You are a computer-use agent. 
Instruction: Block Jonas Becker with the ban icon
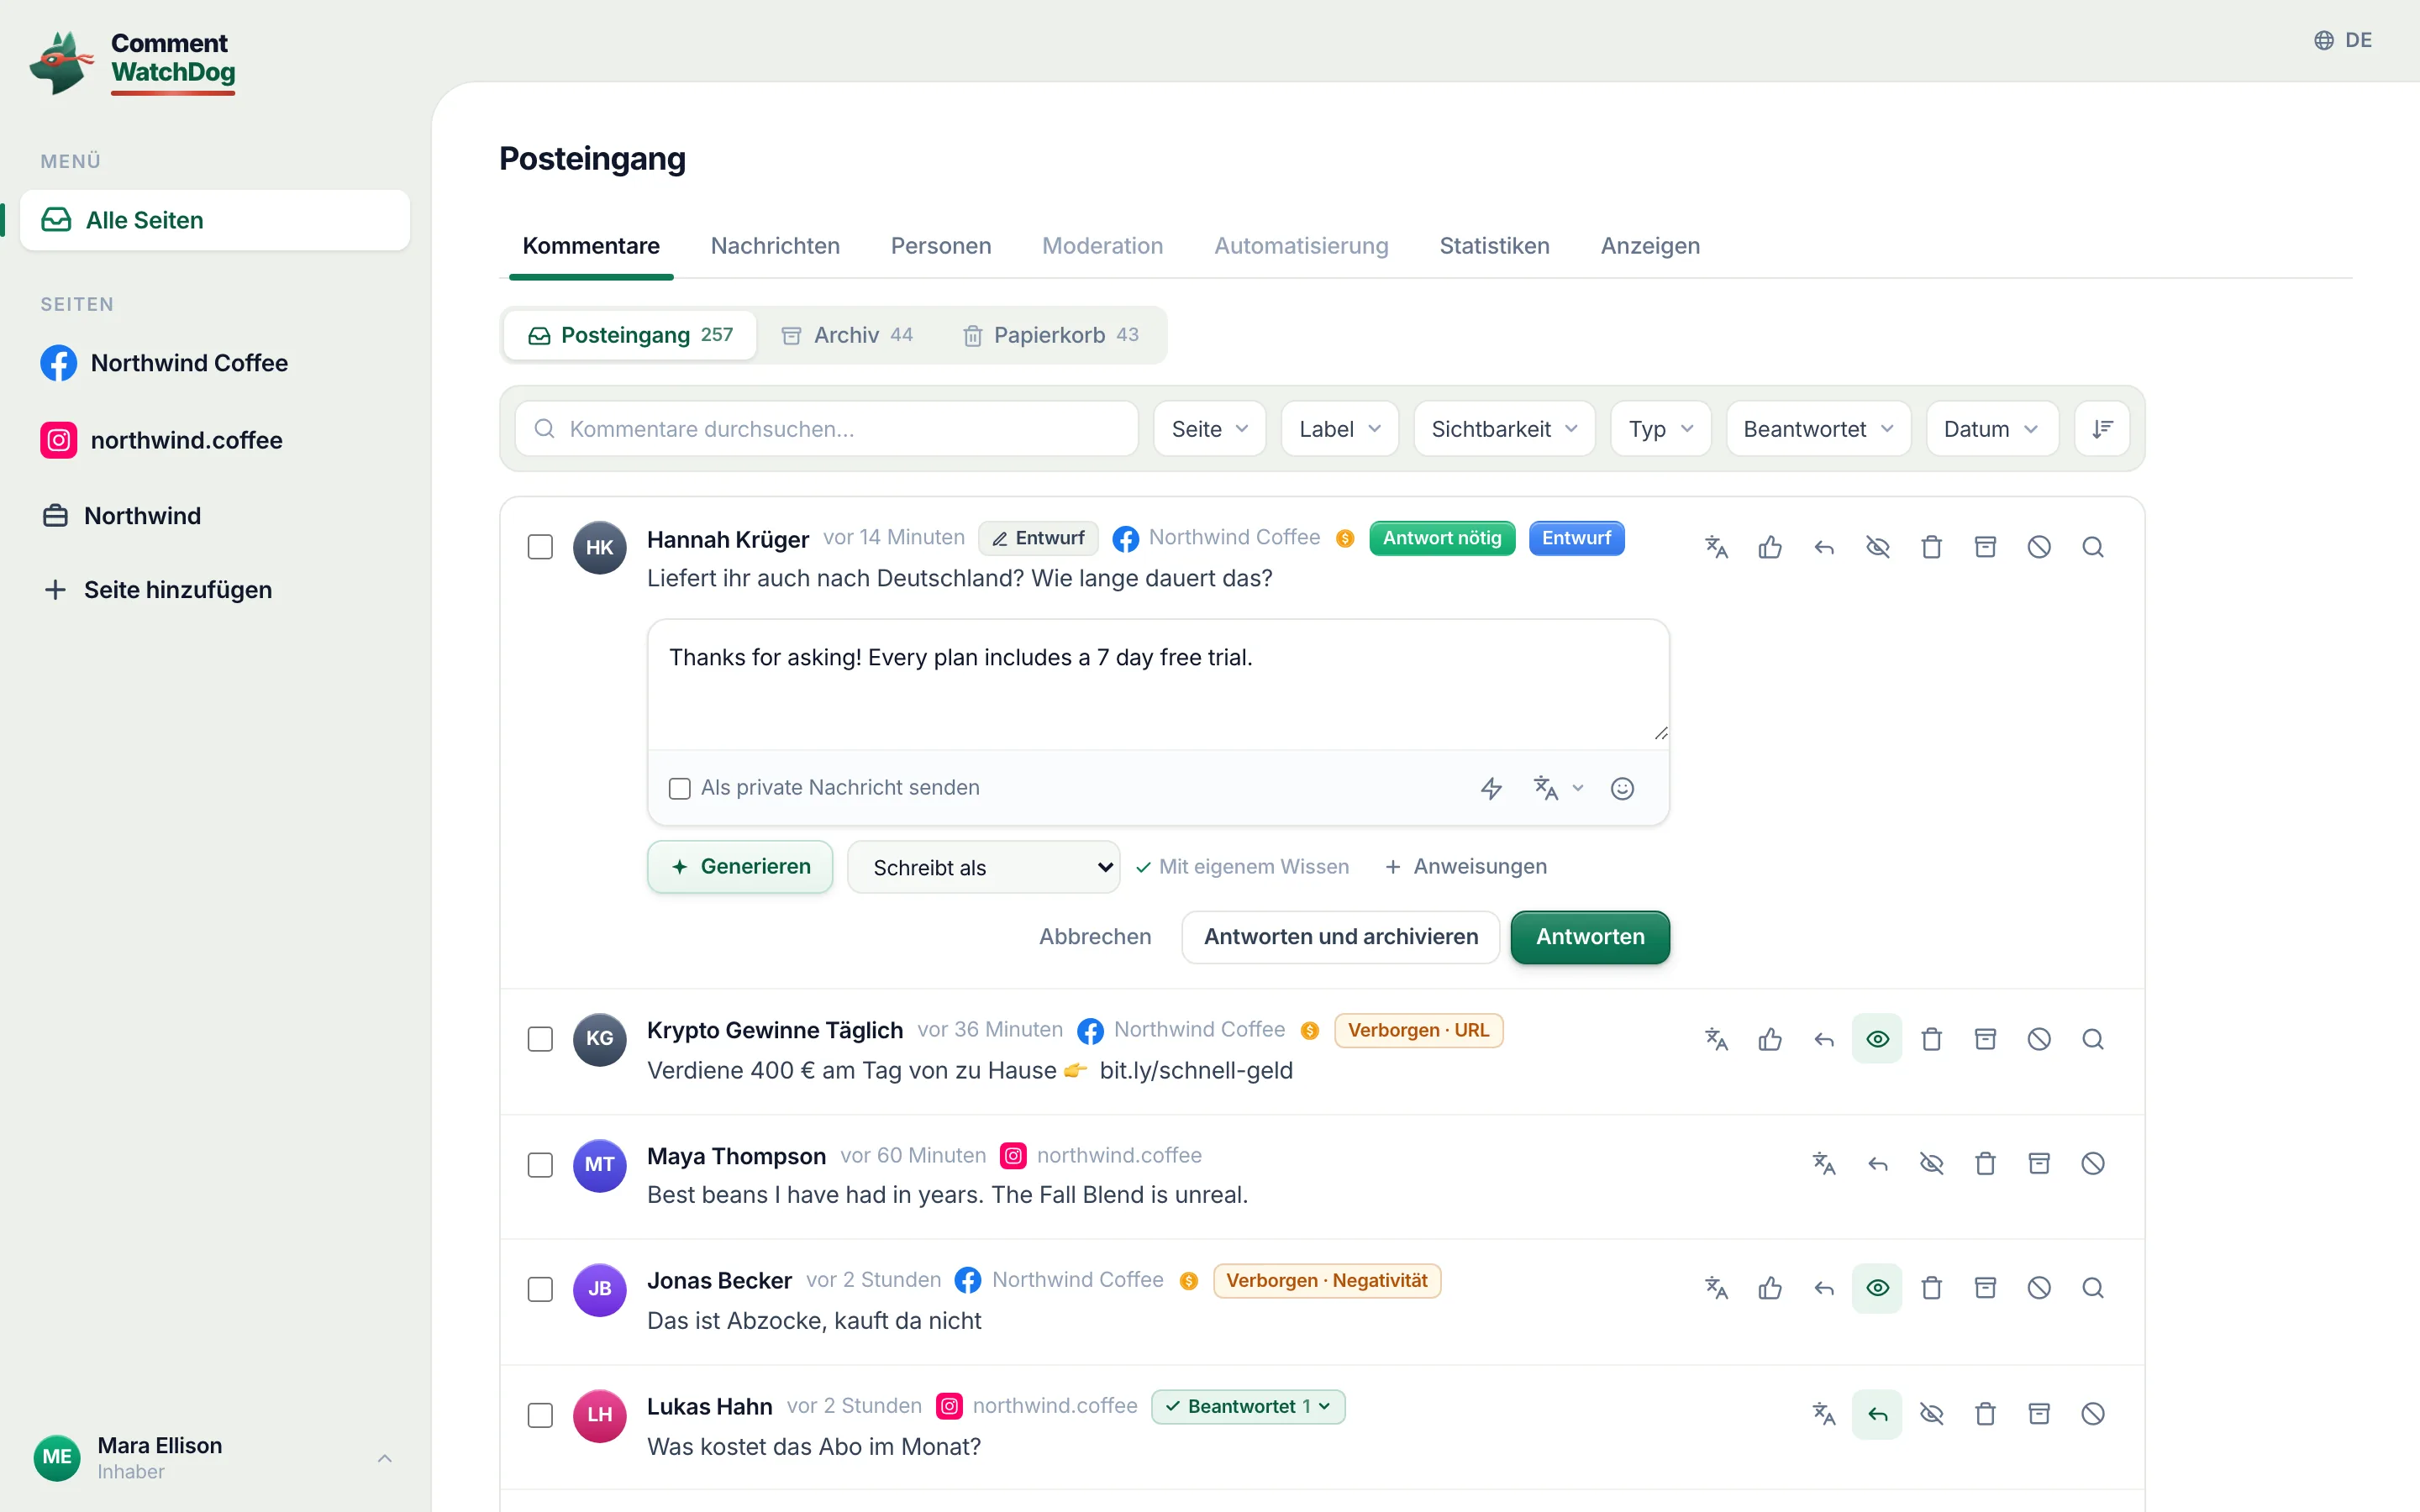(x=2039, y=1288)
